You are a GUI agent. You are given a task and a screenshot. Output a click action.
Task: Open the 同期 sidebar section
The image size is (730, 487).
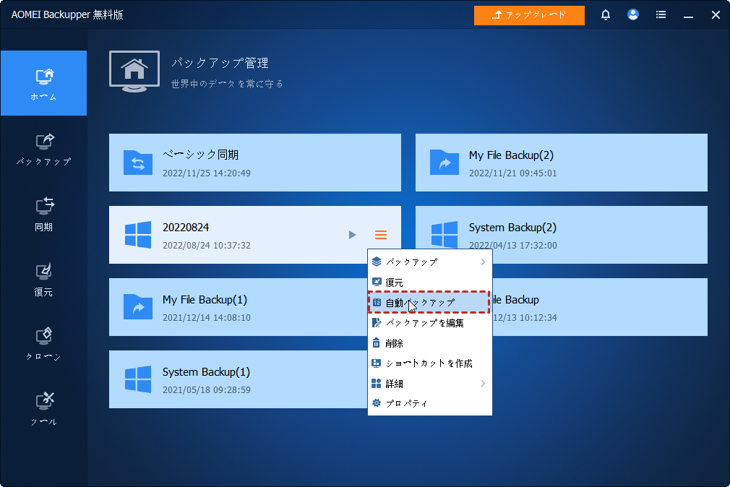coord(44,214)
